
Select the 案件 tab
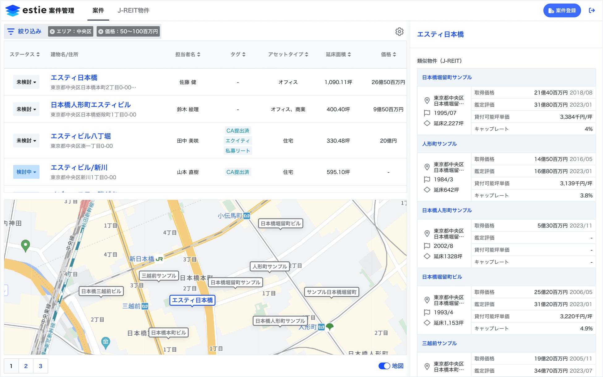[98, 11]
